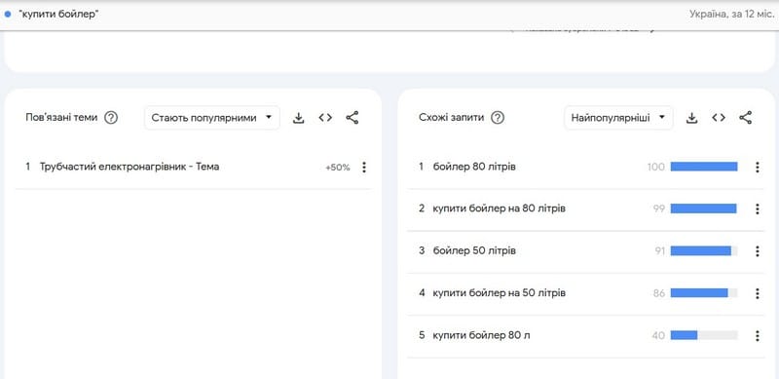This screenshot has height=379, width=779.
Task: Click the Схожі запити heading
Action: tap(452, 118)
